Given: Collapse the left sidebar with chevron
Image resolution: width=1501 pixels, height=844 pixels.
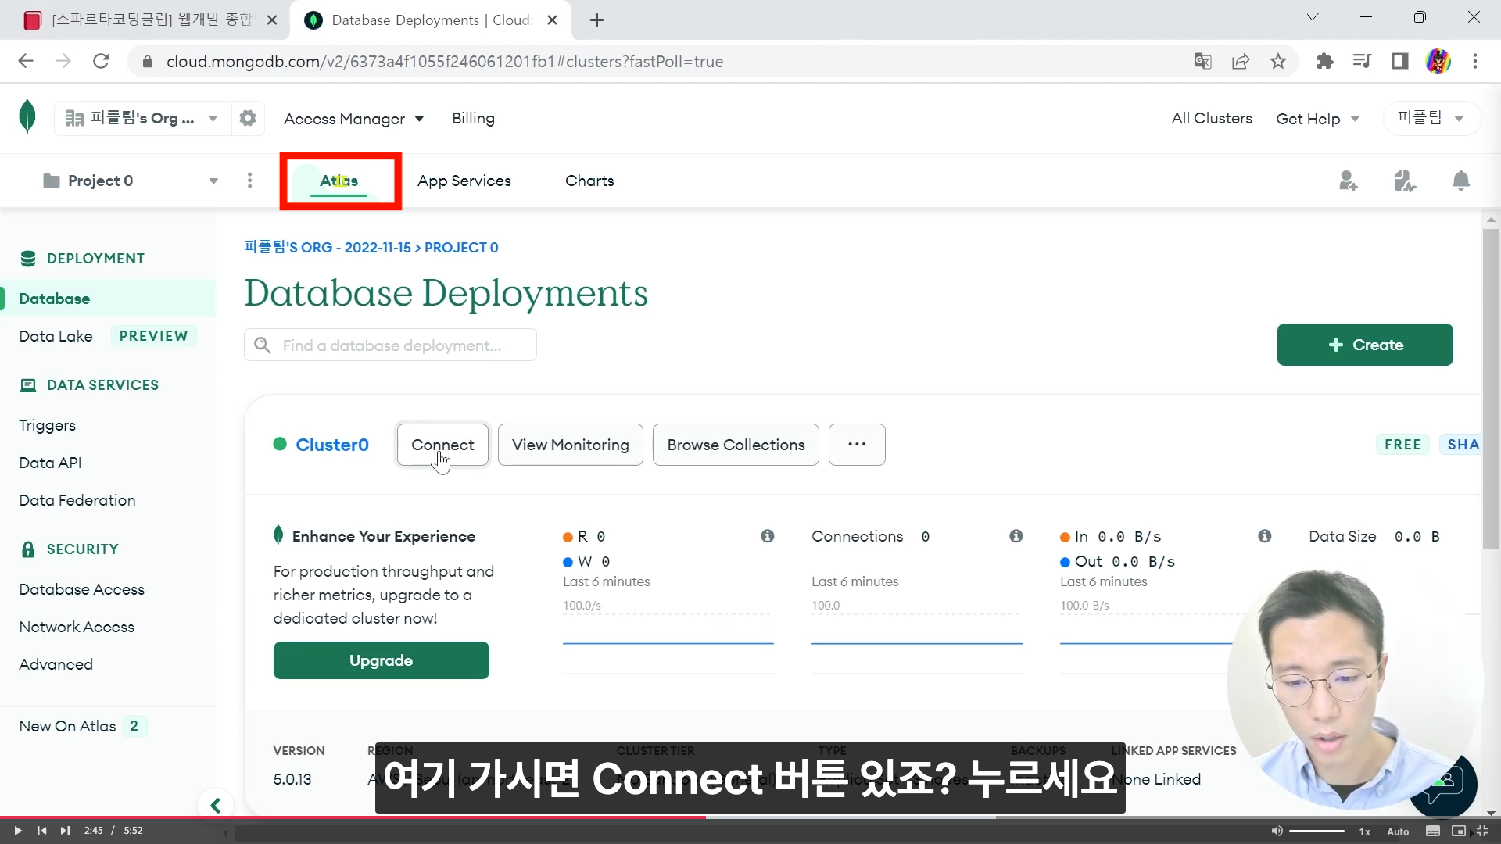Looking at the screenshot, I should 216,805.
